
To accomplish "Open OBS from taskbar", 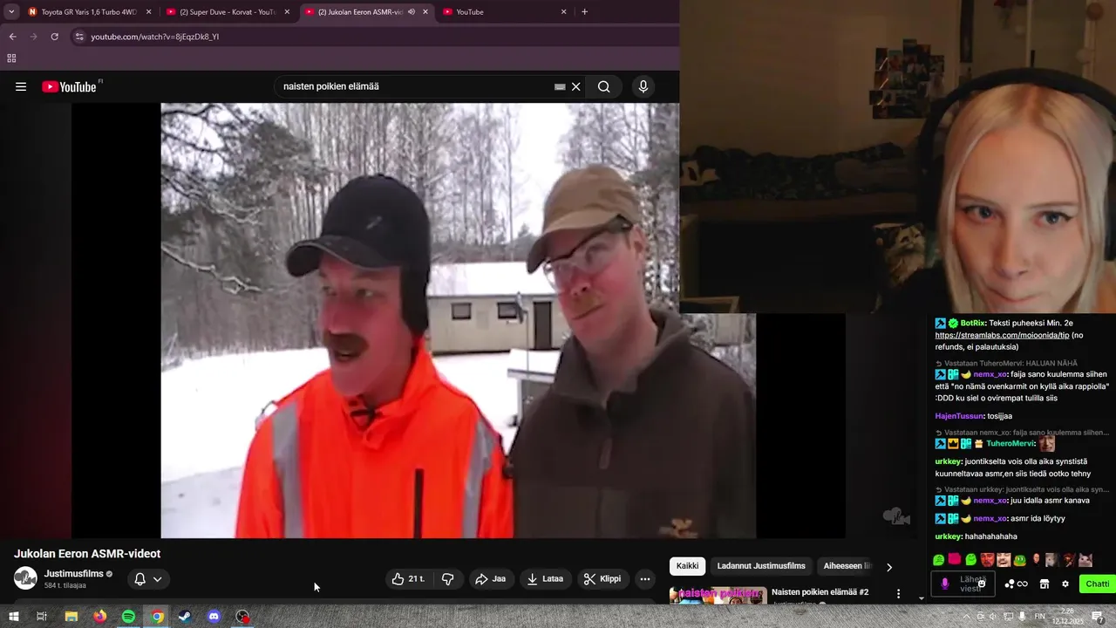I will [x=242, y=617].
